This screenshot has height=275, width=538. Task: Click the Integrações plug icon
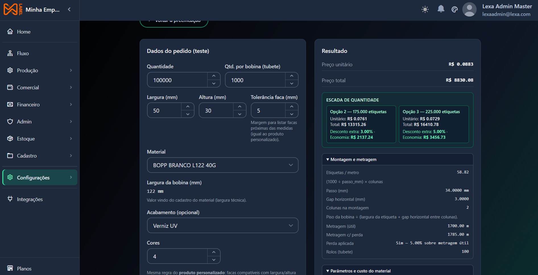[10, 199]
